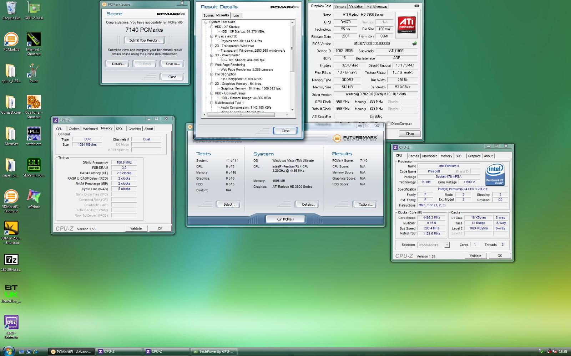The height and width of the screenshot is (356, 571).
Task: Click the GPU-Z BIOS save chip icon
Action: pos(414,43)
